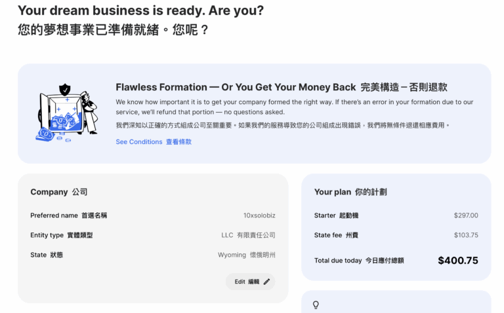Click the Total due today label
Screen dimensions: 504x313
(359, 261)
